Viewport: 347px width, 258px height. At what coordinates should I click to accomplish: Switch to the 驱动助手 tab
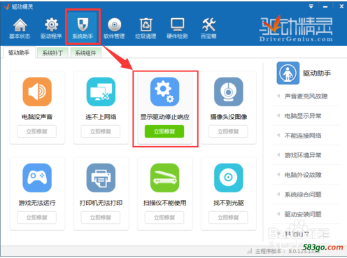tap(19, 52)
